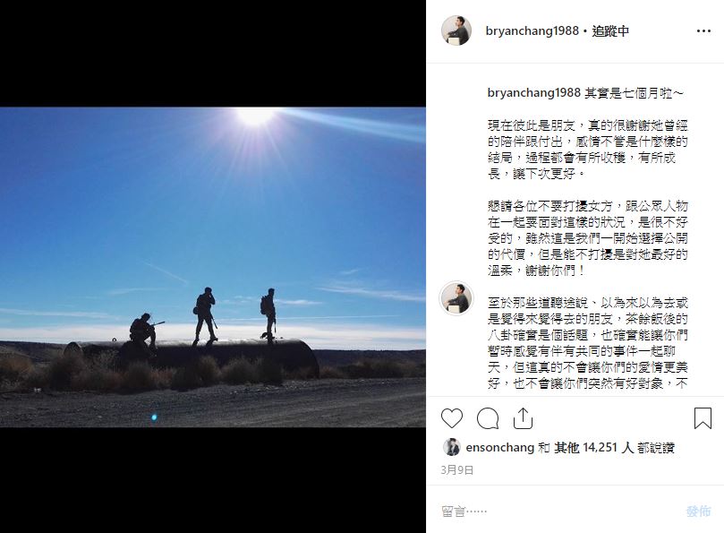The image size is (724, 533).
Task: Like the post with heart icon
Action: coord(452,418)
